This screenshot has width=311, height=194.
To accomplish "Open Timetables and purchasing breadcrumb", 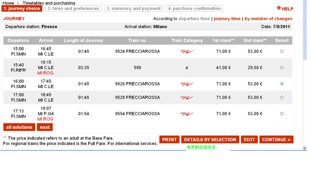I will tap(49, 3).
